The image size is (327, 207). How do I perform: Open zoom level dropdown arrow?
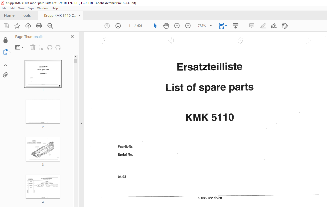211,26
